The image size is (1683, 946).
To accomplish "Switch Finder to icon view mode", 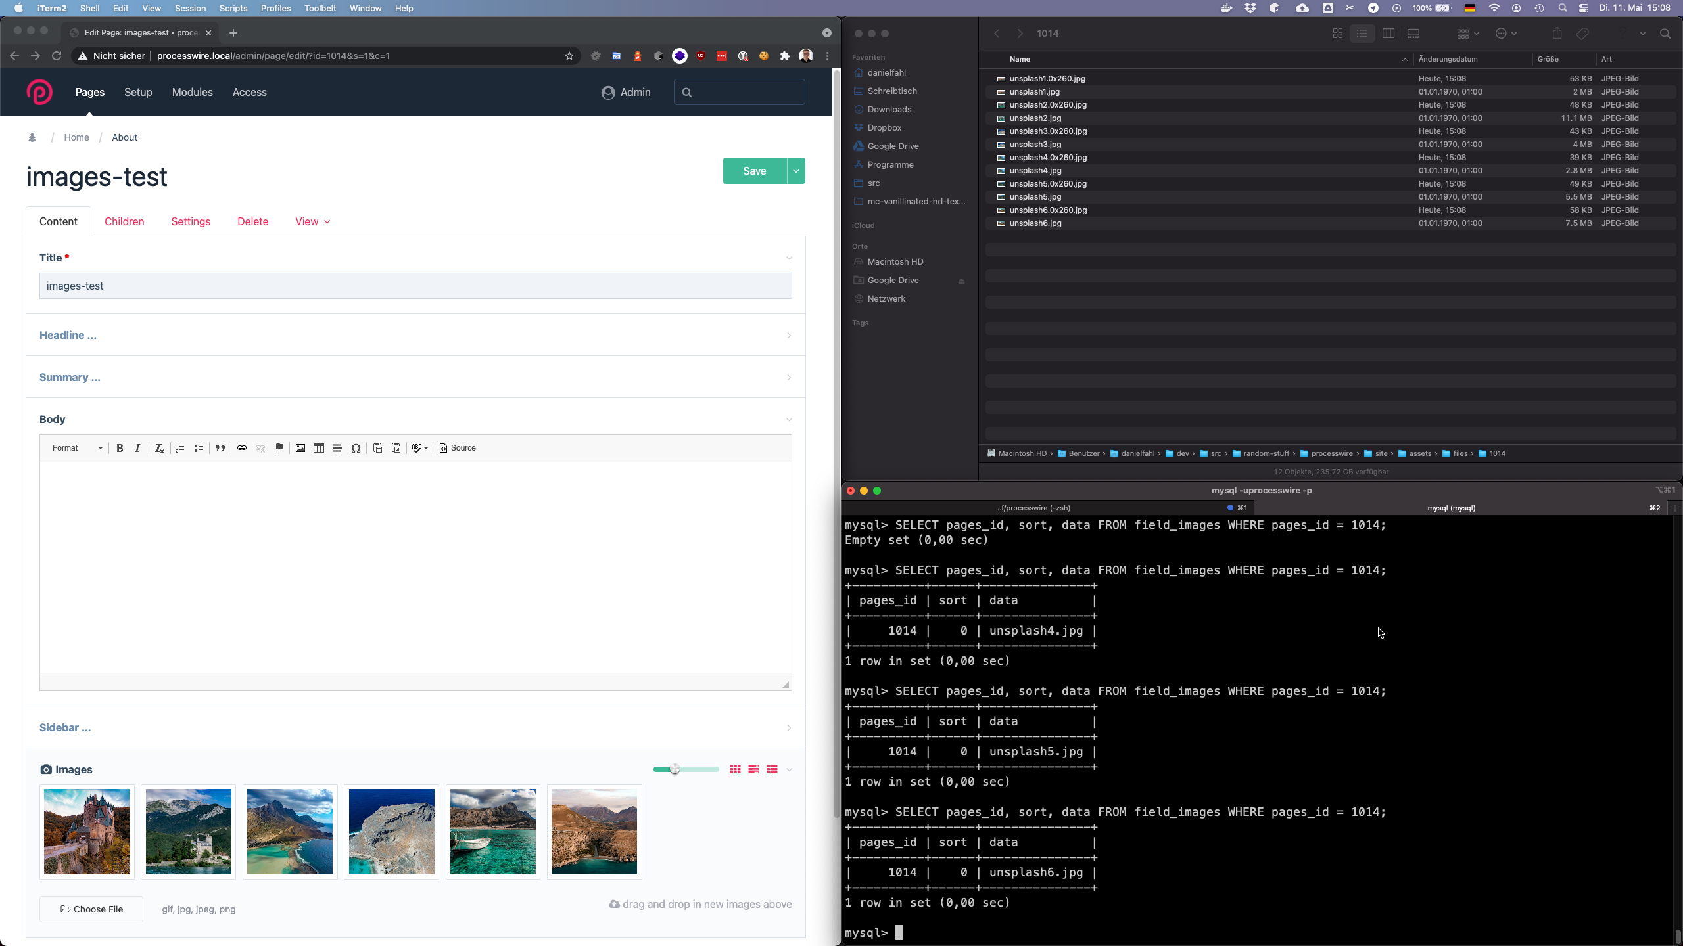I will pos(1337,33).
